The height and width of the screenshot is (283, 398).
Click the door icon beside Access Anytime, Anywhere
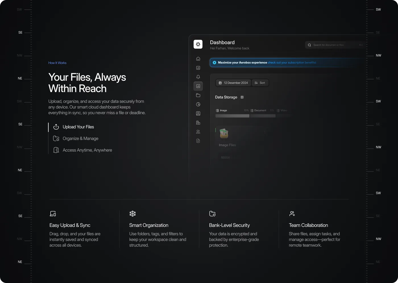click(x=56, y=150)
